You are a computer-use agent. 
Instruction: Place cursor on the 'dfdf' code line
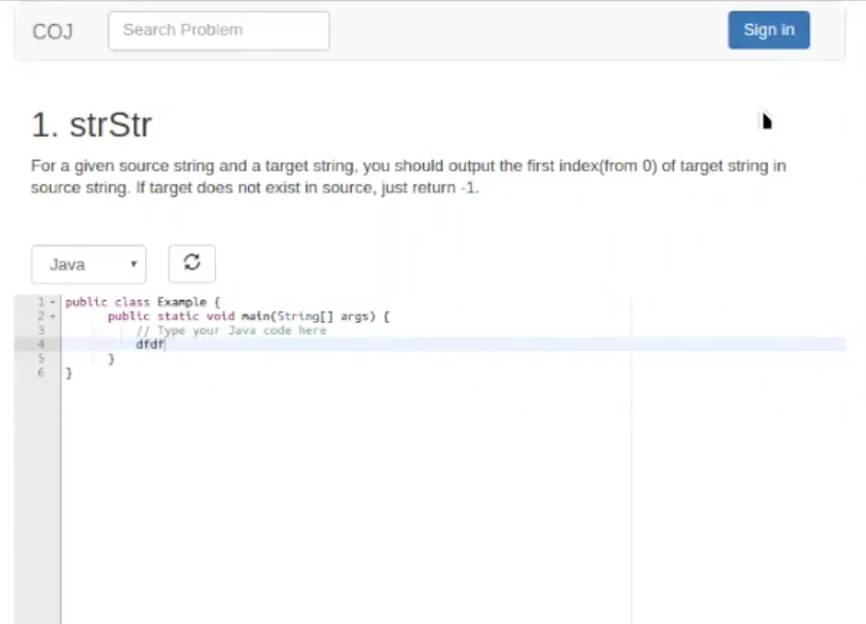pos(150,344)
